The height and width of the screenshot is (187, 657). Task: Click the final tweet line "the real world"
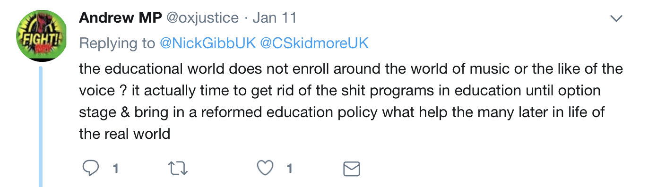coord(124,134)
